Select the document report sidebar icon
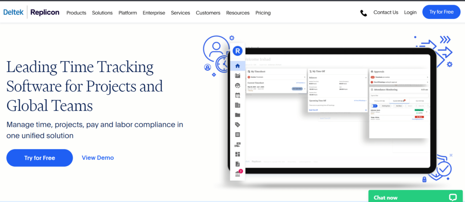 click(237, 164)
